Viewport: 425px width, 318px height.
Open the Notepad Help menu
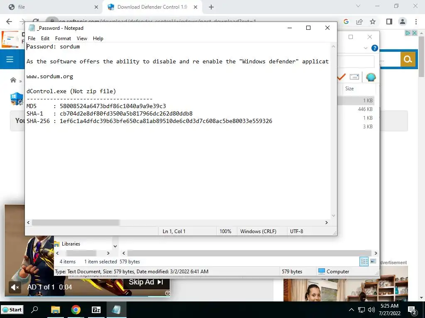coord(98,39)
